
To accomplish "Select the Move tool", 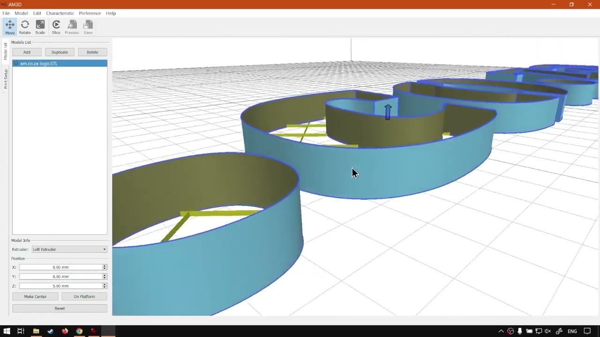I will (10, 27).
